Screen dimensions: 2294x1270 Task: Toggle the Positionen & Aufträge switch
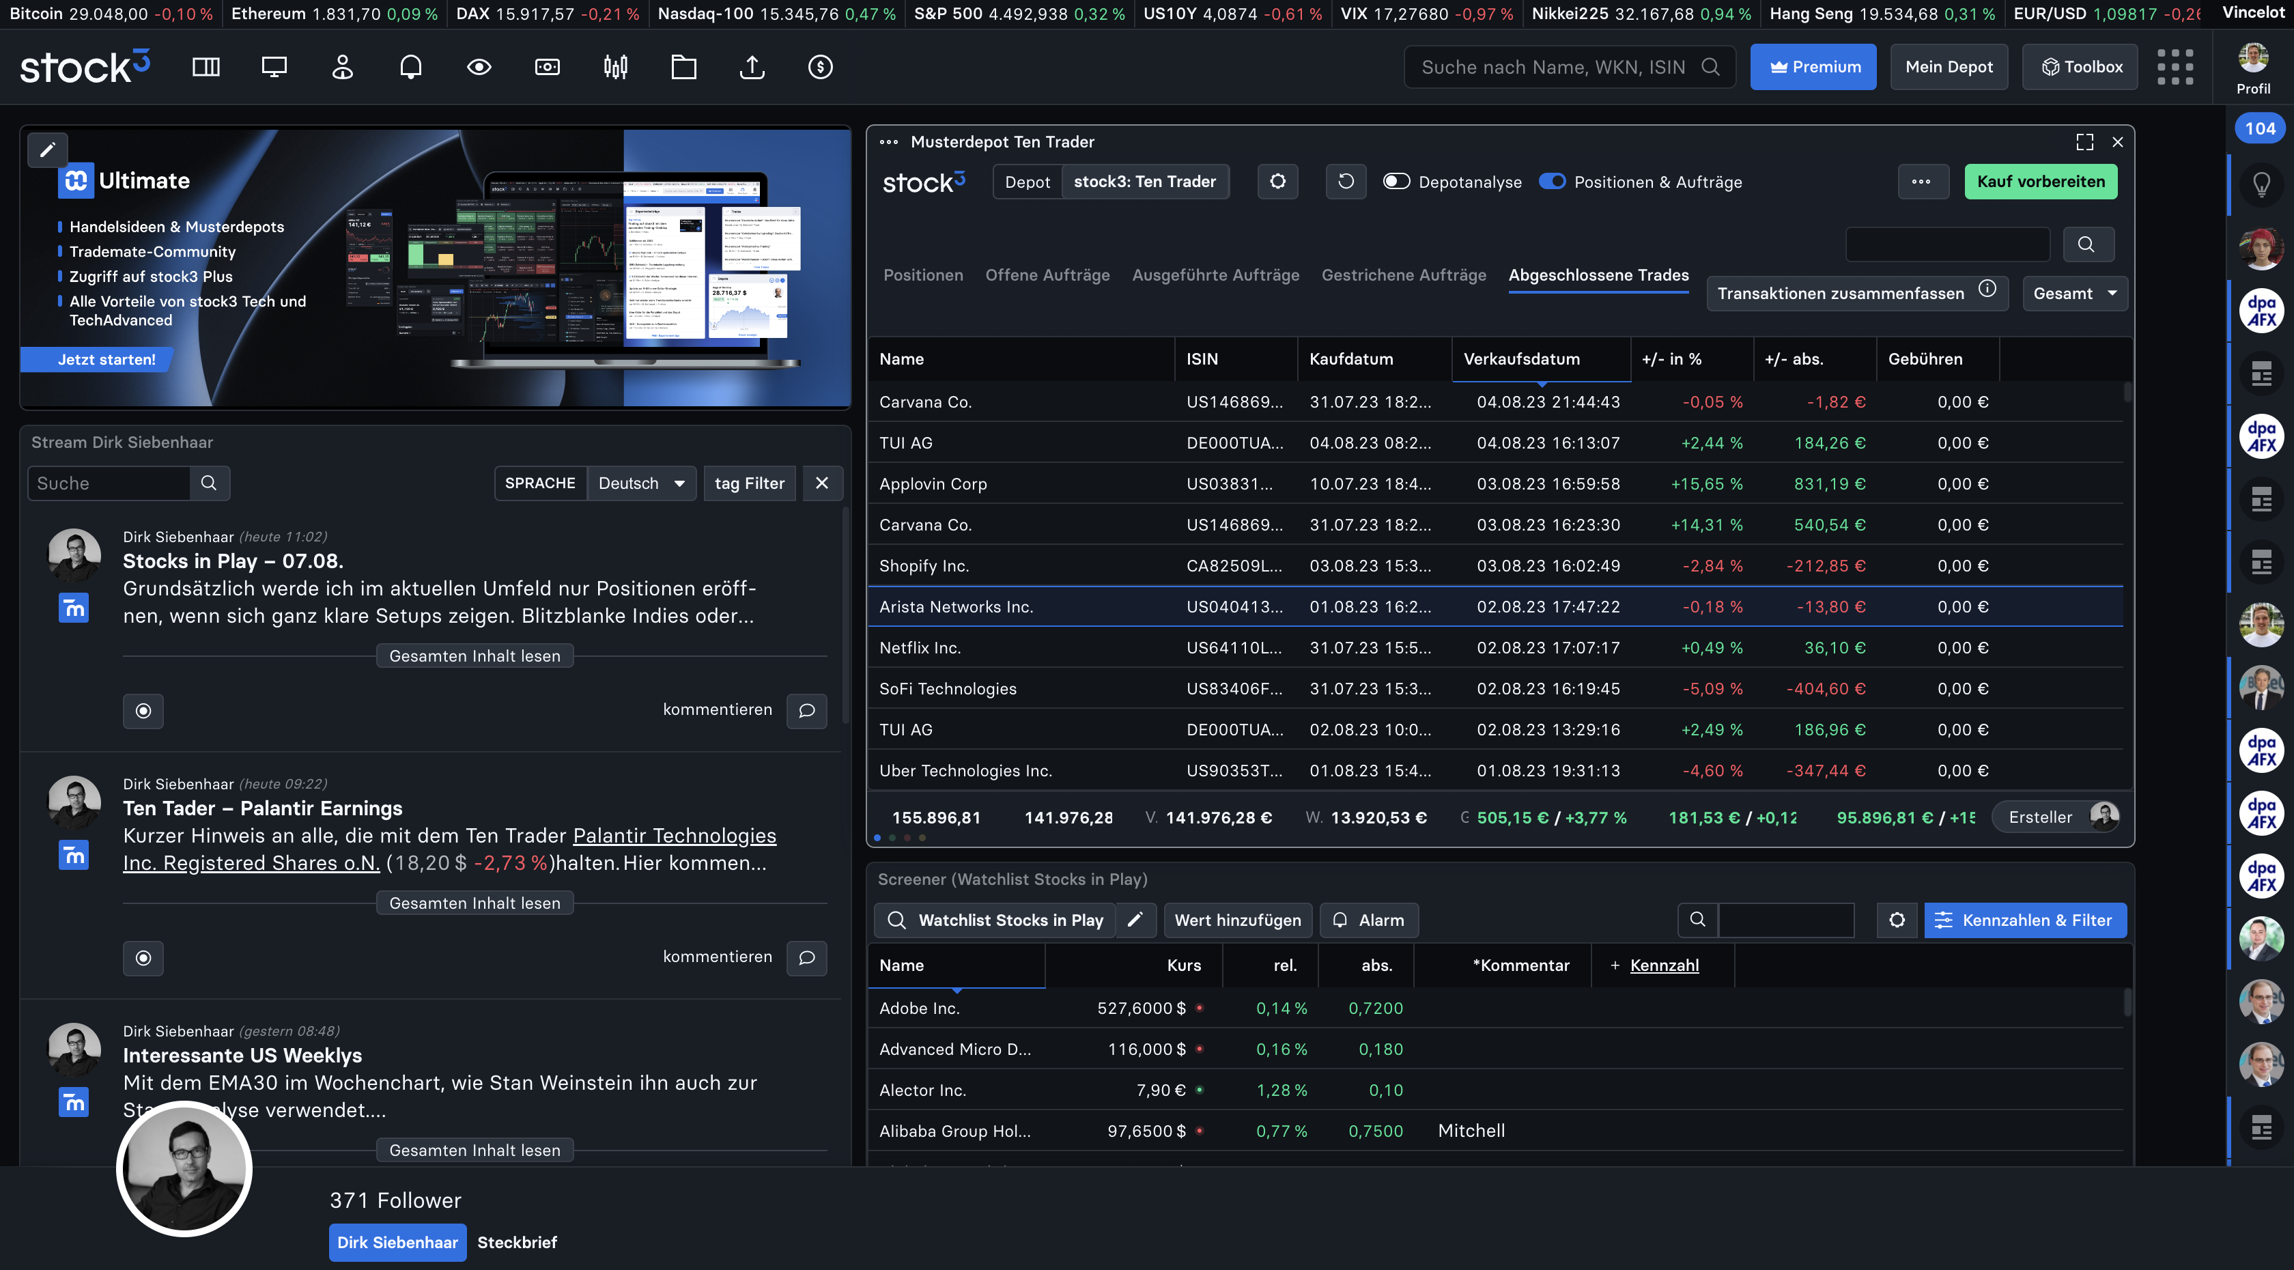[x=1552, y=182]
